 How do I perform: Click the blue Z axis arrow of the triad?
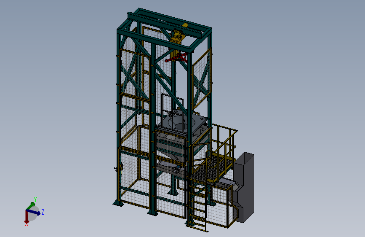pyautogui.click(x=33, y=212)
